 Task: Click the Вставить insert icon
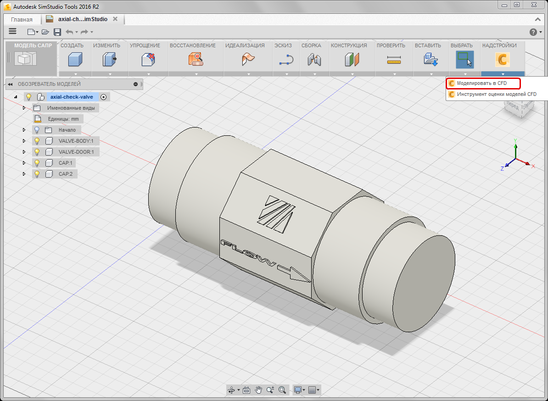click(431, 60)
